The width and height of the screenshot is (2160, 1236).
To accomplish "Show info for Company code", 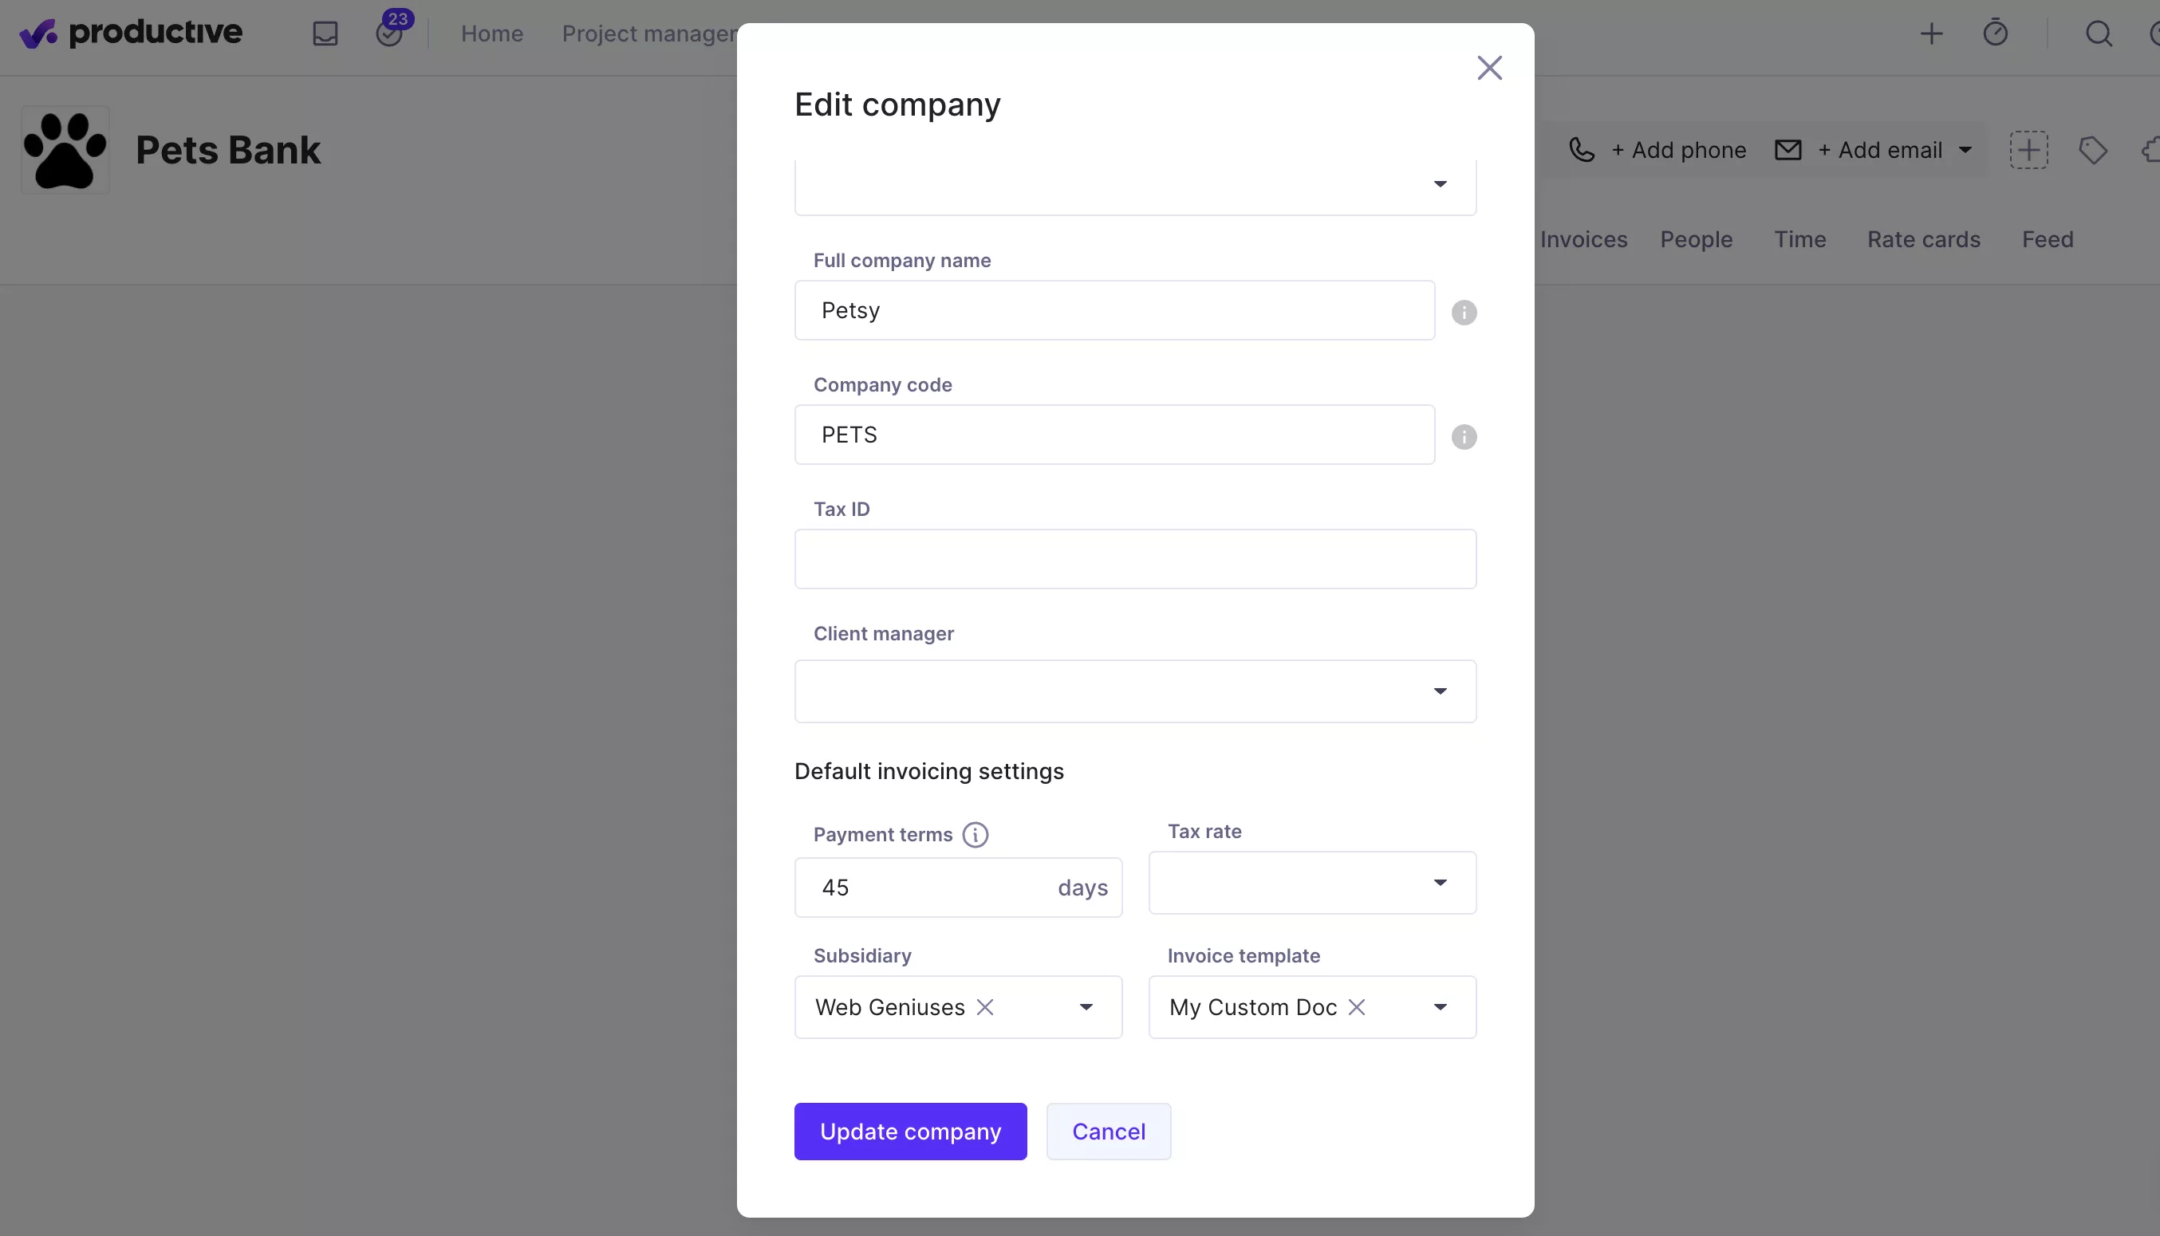I will [1464, 437].
